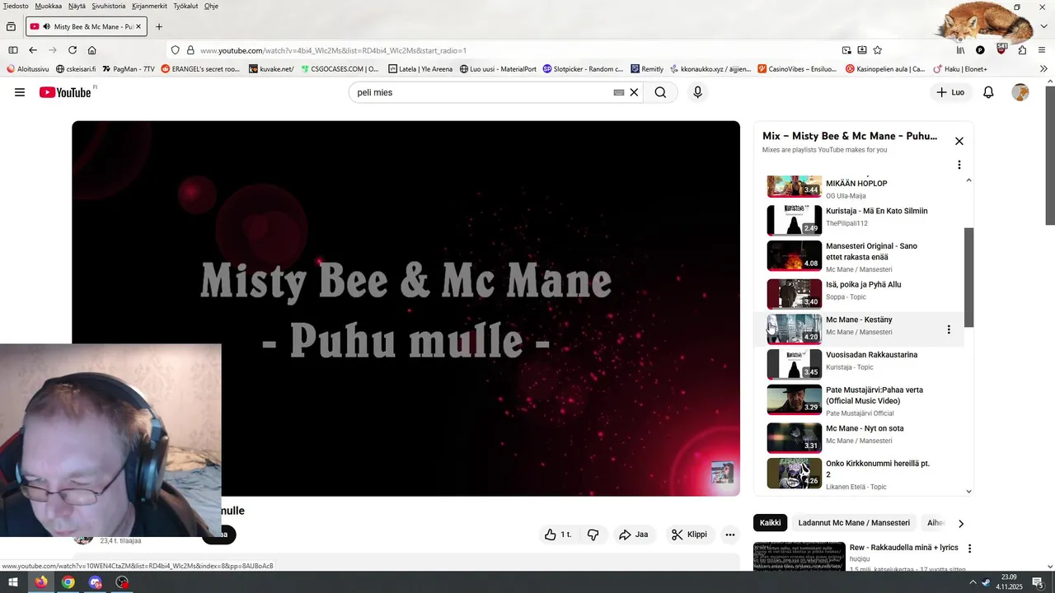
Task: Close the Misty Bee & Mc Mane tab
Action: [x=138, y=26]
